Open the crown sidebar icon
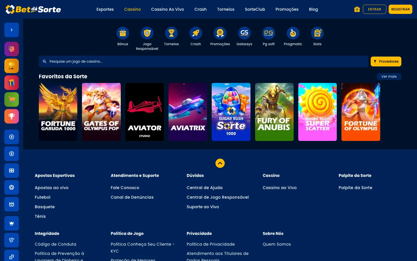417x261 pixels. (12, 223)
